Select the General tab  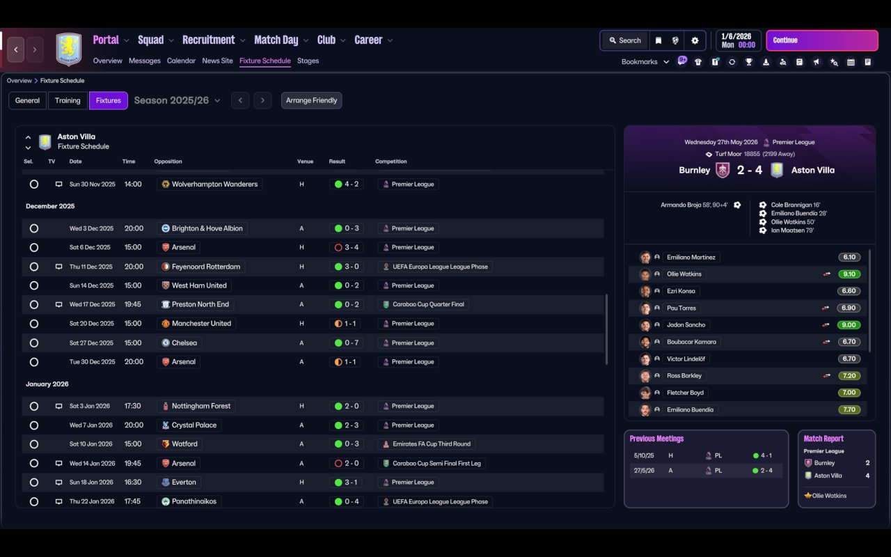click(x=28, y=100)
